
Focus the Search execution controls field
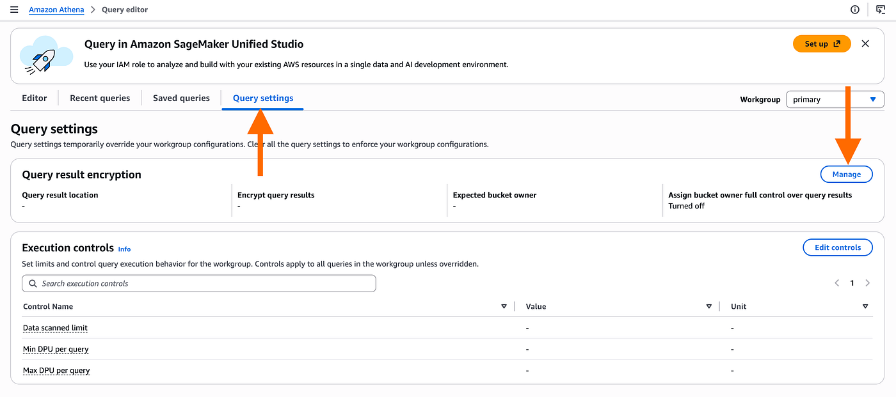(x=199, y=283)
